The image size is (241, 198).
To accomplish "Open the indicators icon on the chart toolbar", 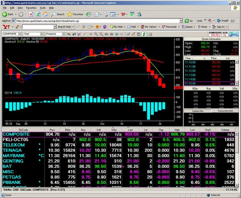I will point(79,34).
